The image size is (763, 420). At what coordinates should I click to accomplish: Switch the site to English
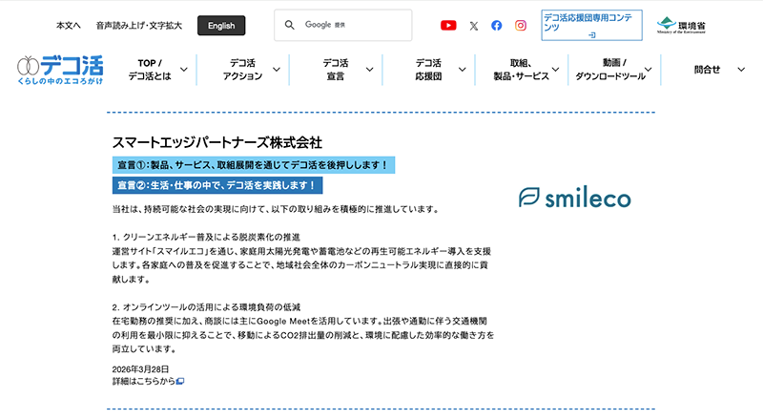point(221,26)
